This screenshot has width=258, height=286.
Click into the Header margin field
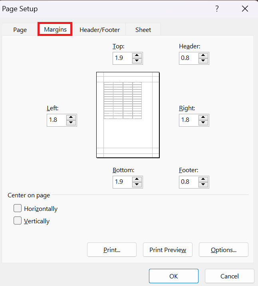coord(189,58)
